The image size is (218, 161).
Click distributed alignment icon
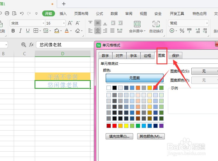[120, 31]
